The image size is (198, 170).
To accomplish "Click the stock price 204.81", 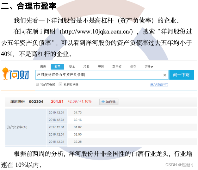I will [x=57, y=101].
